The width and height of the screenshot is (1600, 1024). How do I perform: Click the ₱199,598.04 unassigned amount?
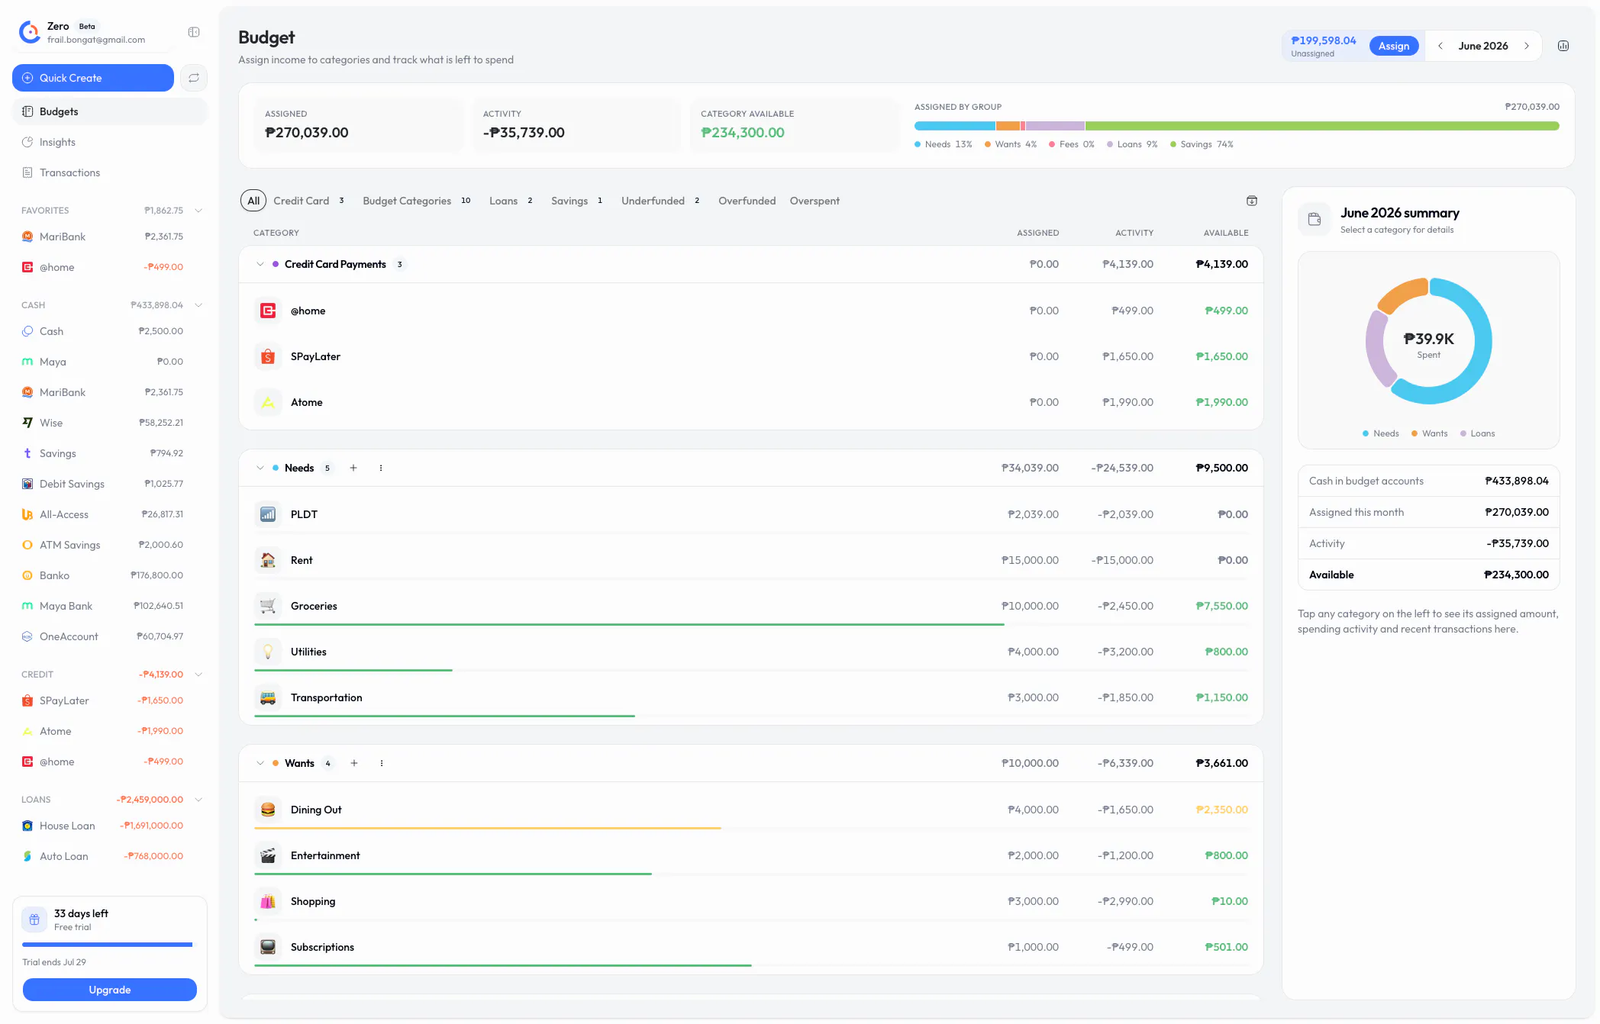pos(1324,40)
